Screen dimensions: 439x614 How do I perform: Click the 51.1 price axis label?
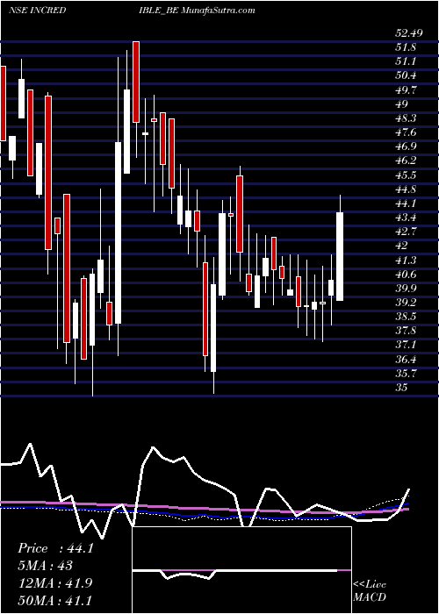406,61
